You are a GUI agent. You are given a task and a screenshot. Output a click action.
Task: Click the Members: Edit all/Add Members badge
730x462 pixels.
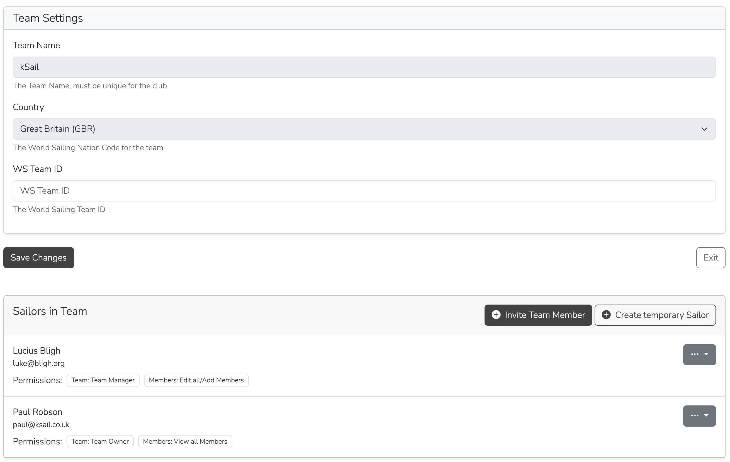click(196, 380)
